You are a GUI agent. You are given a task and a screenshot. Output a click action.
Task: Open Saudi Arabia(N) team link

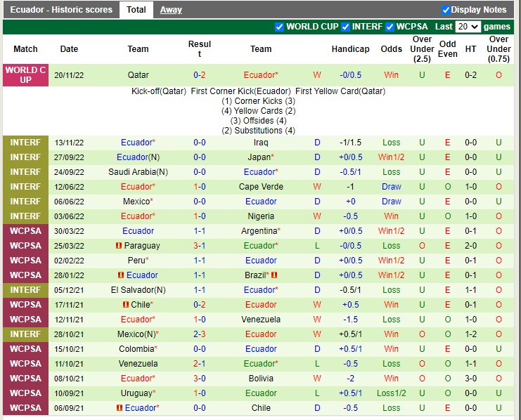click(x=139, y=172)
